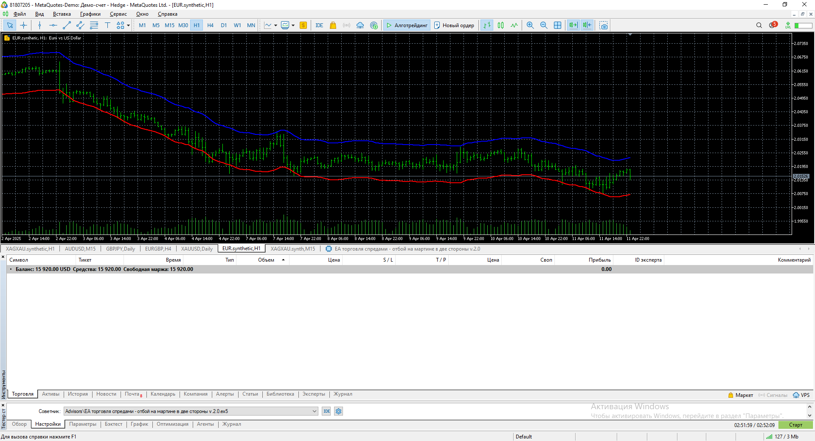Viewport: 815px width, 441px height.
Task: Toggle chart auto-scroll to latest bar
Action: tap(573, 25)
